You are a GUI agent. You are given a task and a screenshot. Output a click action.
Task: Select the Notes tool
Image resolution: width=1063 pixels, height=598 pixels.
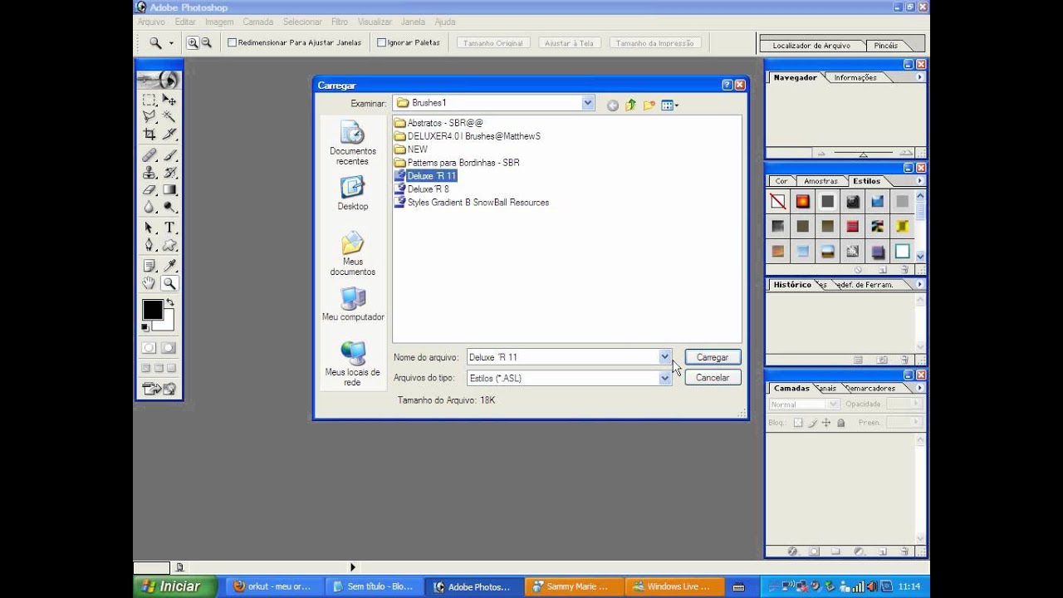coord(149,266)
